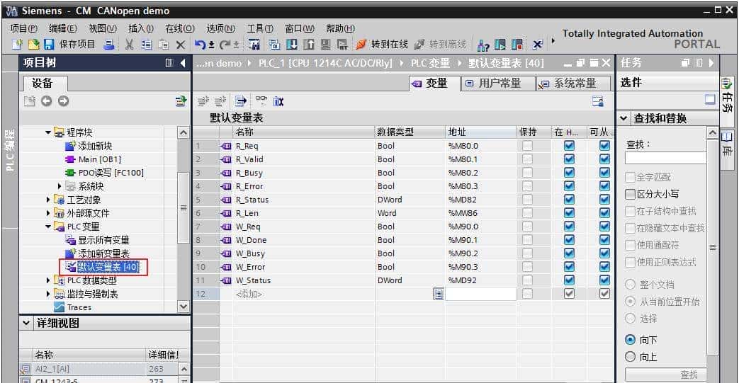Collapse the 程序块 tree node
This screenshot has height=383, width=739.
48,132
